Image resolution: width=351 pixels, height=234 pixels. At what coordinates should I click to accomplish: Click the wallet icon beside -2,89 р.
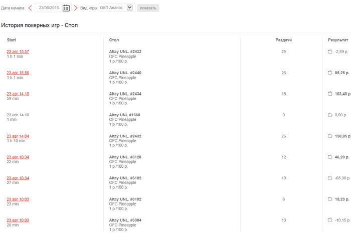(329, 52)
